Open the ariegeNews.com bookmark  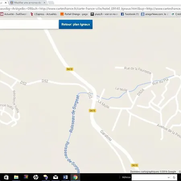coord(155,14)
